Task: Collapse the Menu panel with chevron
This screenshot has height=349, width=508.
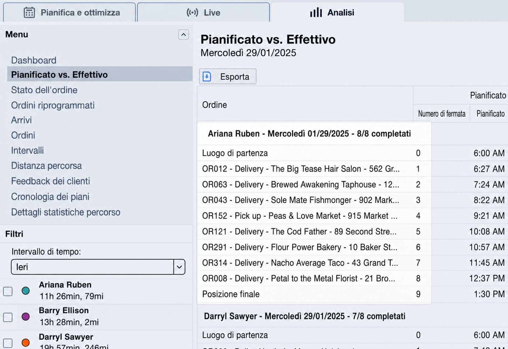Action: point(183,35)
